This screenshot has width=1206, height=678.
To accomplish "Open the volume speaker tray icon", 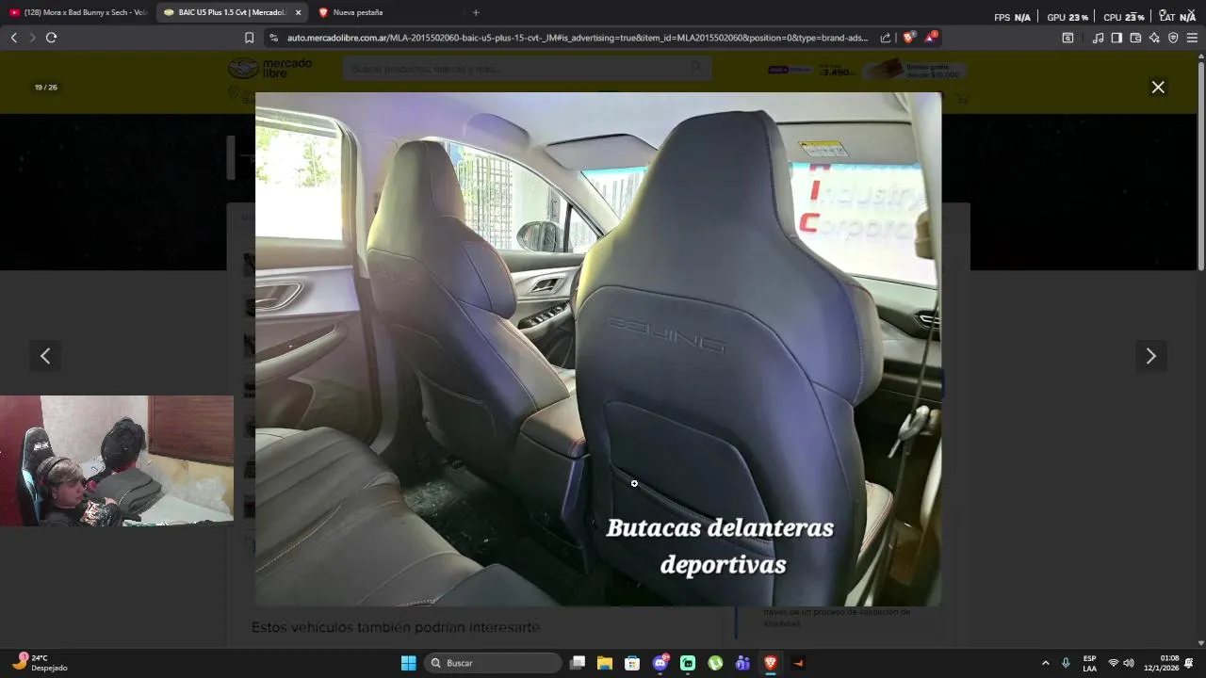I will 1129,663.
